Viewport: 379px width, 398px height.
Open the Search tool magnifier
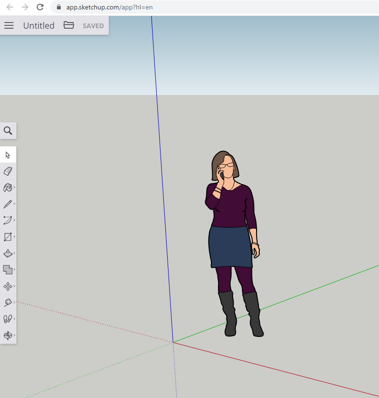click(8, 131)
